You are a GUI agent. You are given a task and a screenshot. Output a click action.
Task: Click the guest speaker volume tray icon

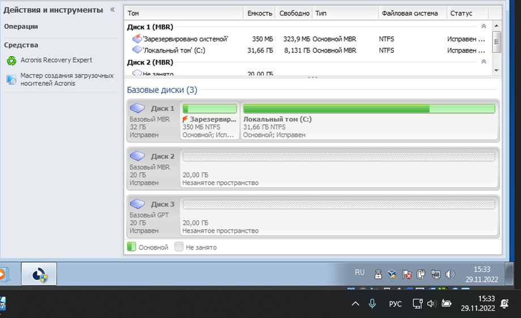450,274
